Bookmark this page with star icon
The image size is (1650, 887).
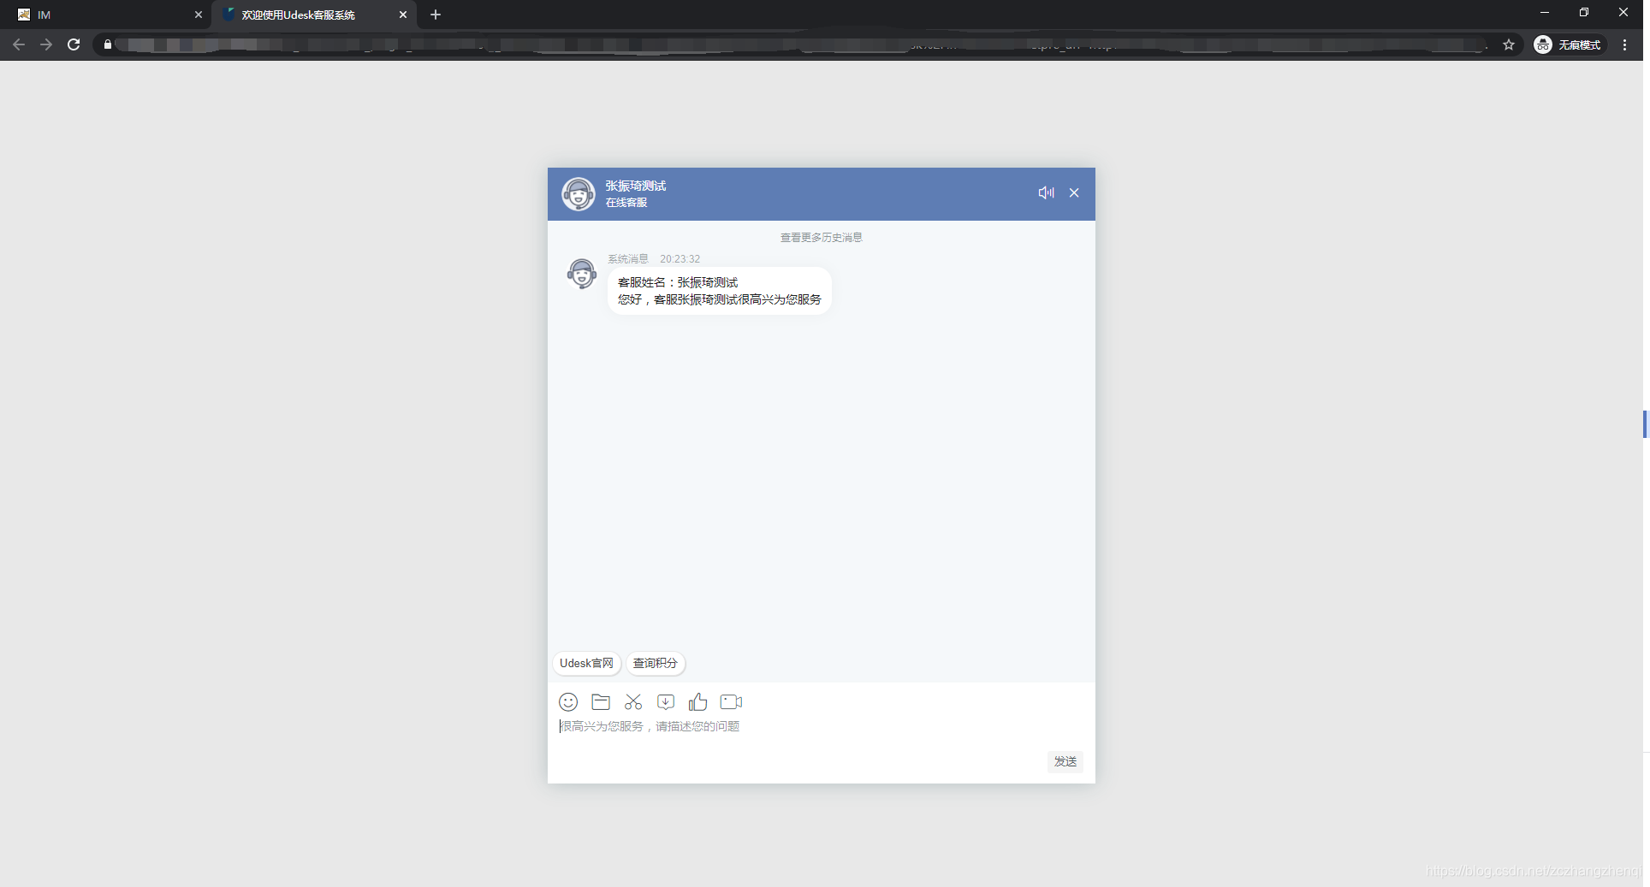[x=1509, y=44]
